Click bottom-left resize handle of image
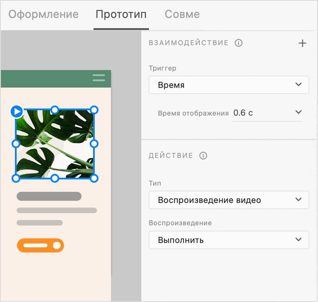The height and width of the screenshot is (302, 318). 16,179
